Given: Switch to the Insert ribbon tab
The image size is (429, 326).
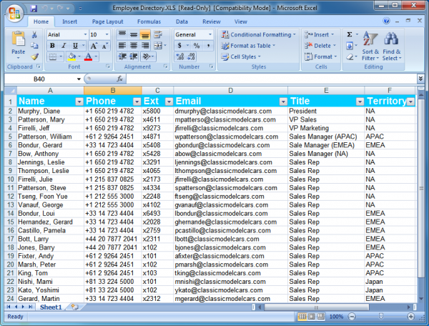Looking at the screenshot, I should [x=69, y=21].
